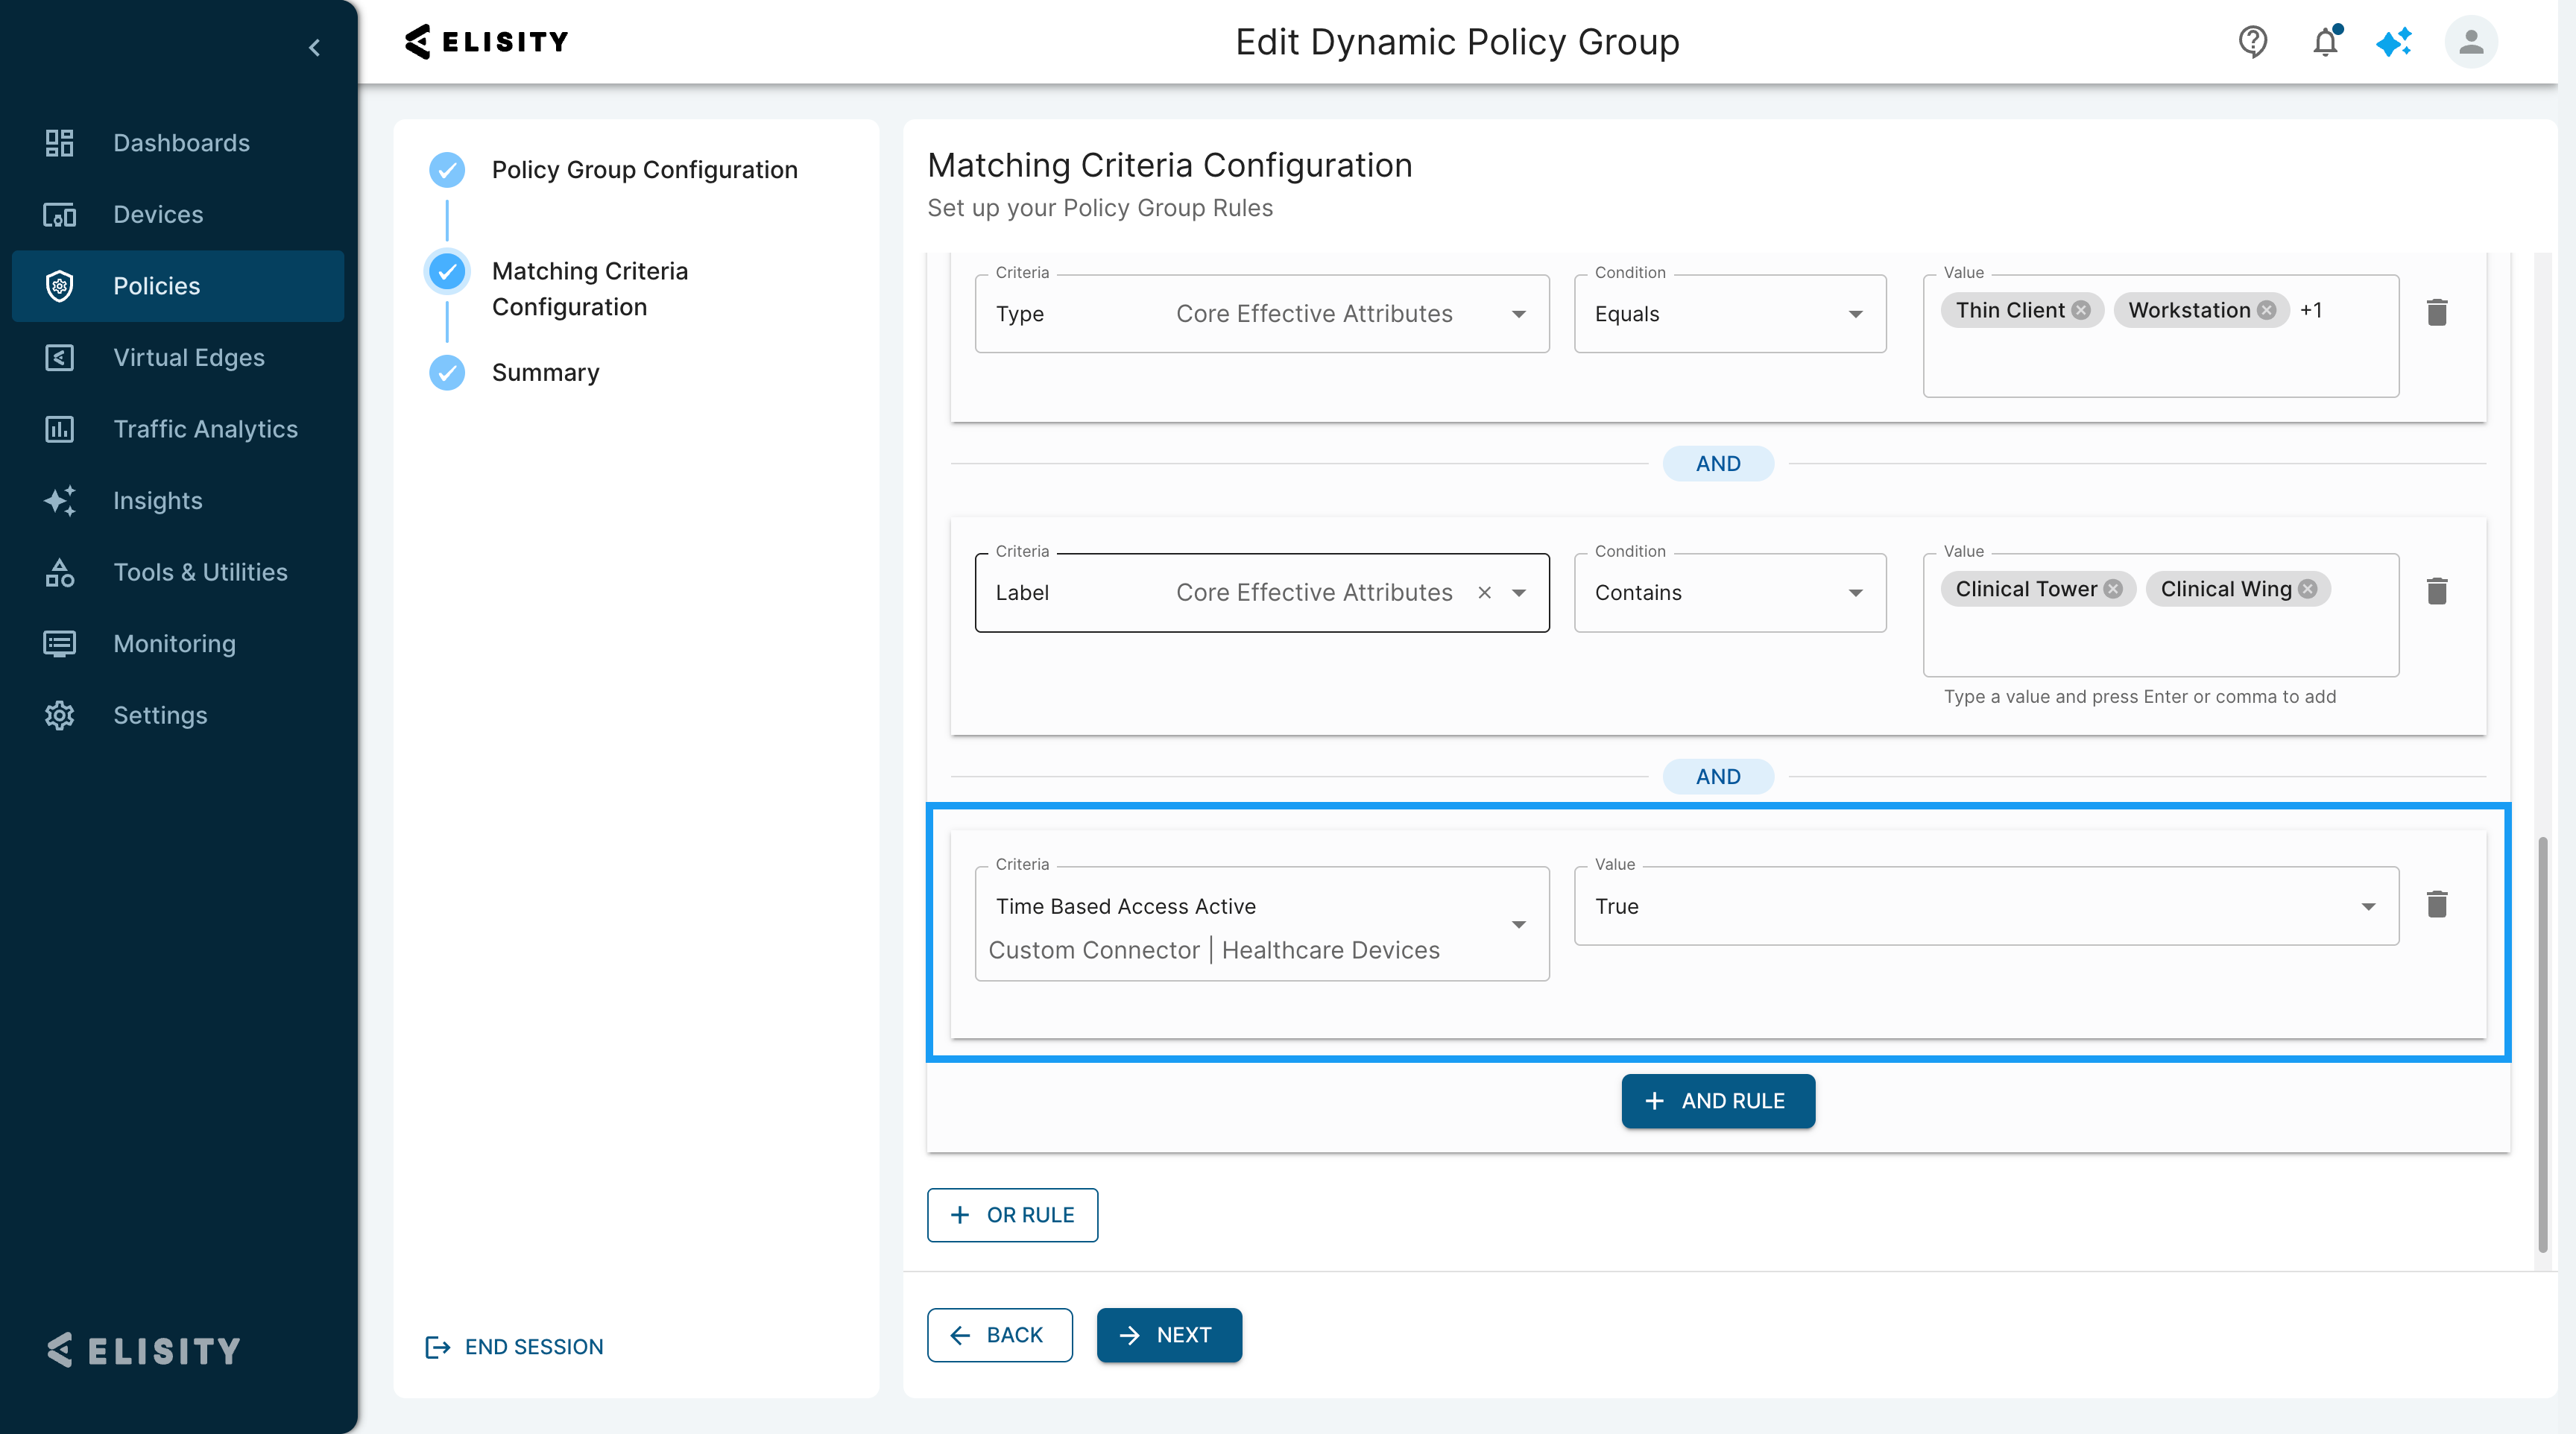2576x1434 pixels.
Task: Click the NEXT button
Action: coord(1168,1335)
